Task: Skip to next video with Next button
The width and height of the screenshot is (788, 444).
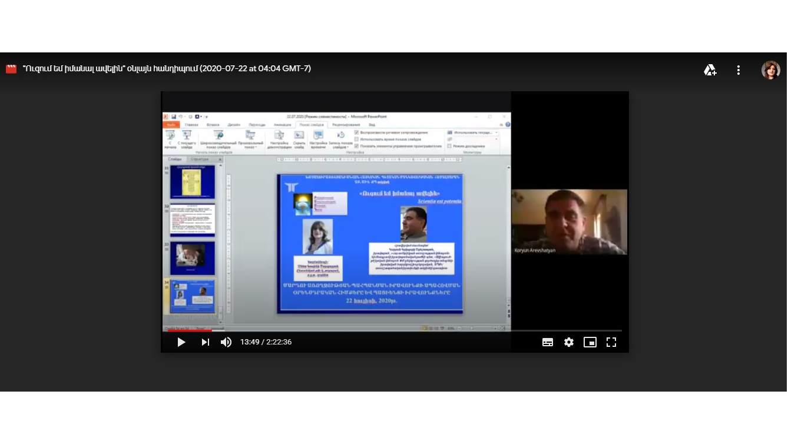Action: pos(205,342)
